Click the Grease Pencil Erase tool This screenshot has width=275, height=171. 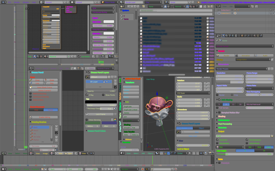(x=52, y=80)
